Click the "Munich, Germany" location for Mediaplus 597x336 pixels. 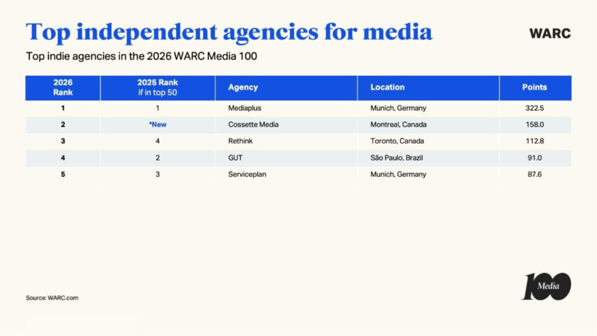click(x=398, y=108)
